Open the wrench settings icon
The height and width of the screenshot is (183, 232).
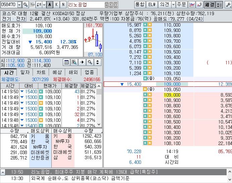[x=228, y=5]
